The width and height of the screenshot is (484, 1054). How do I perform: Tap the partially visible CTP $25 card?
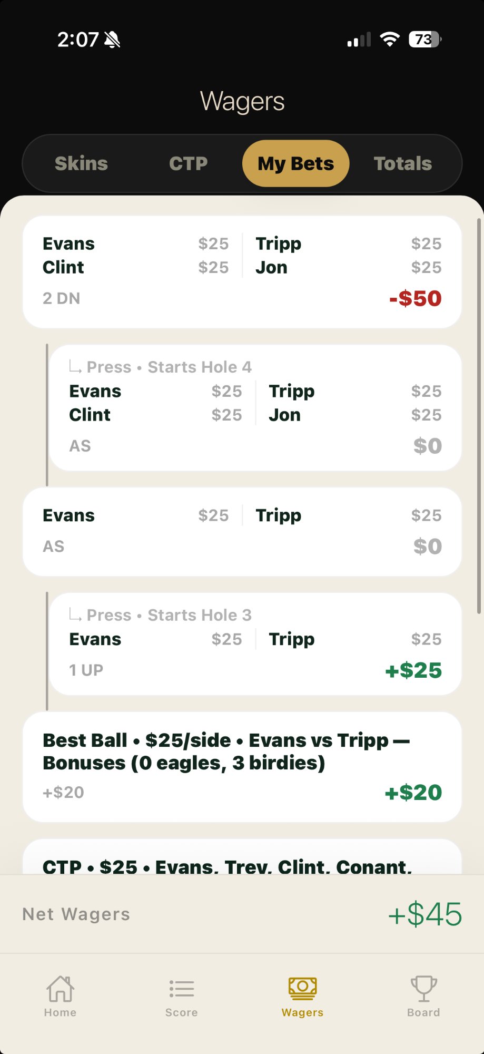[x=242, y=859]
